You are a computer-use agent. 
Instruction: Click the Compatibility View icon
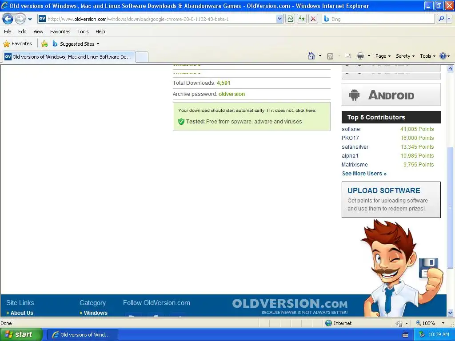pos(290,19)
